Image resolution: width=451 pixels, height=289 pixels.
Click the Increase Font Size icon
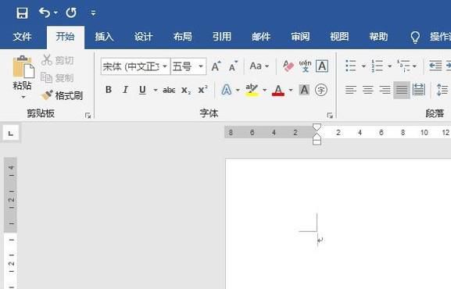(x=216, y=66)
